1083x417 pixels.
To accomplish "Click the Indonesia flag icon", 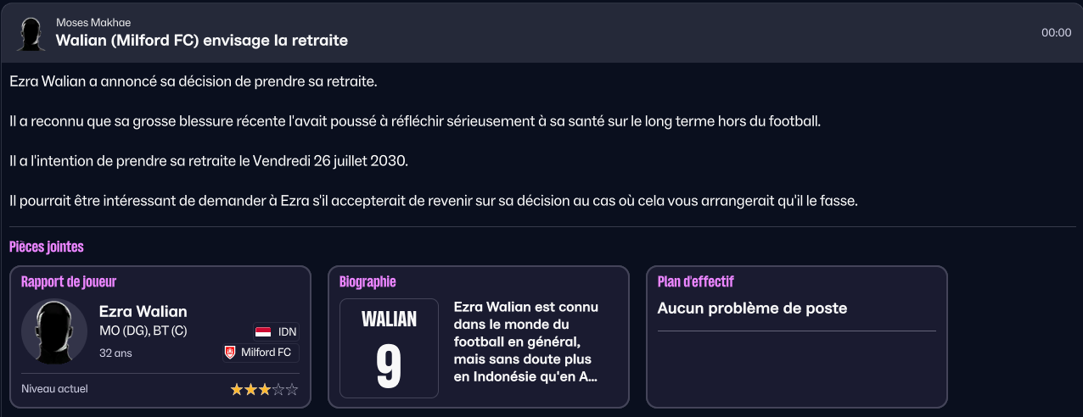I will pos(263,331).
